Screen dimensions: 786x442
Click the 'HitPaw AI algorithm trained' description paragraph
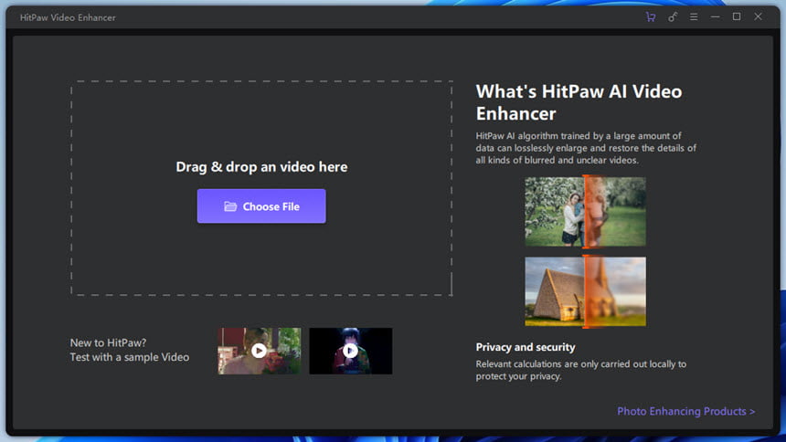click(x=586, y=148)
